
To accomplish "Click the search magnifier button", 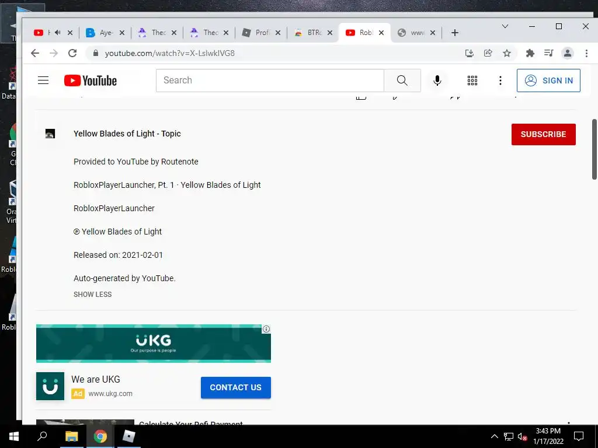I will click(402, 80).
